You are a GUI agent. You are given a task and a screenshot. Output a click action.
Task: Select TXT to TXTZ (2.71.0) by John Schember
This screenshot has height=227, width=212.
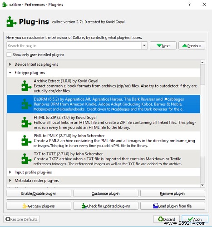click(104, 159)
